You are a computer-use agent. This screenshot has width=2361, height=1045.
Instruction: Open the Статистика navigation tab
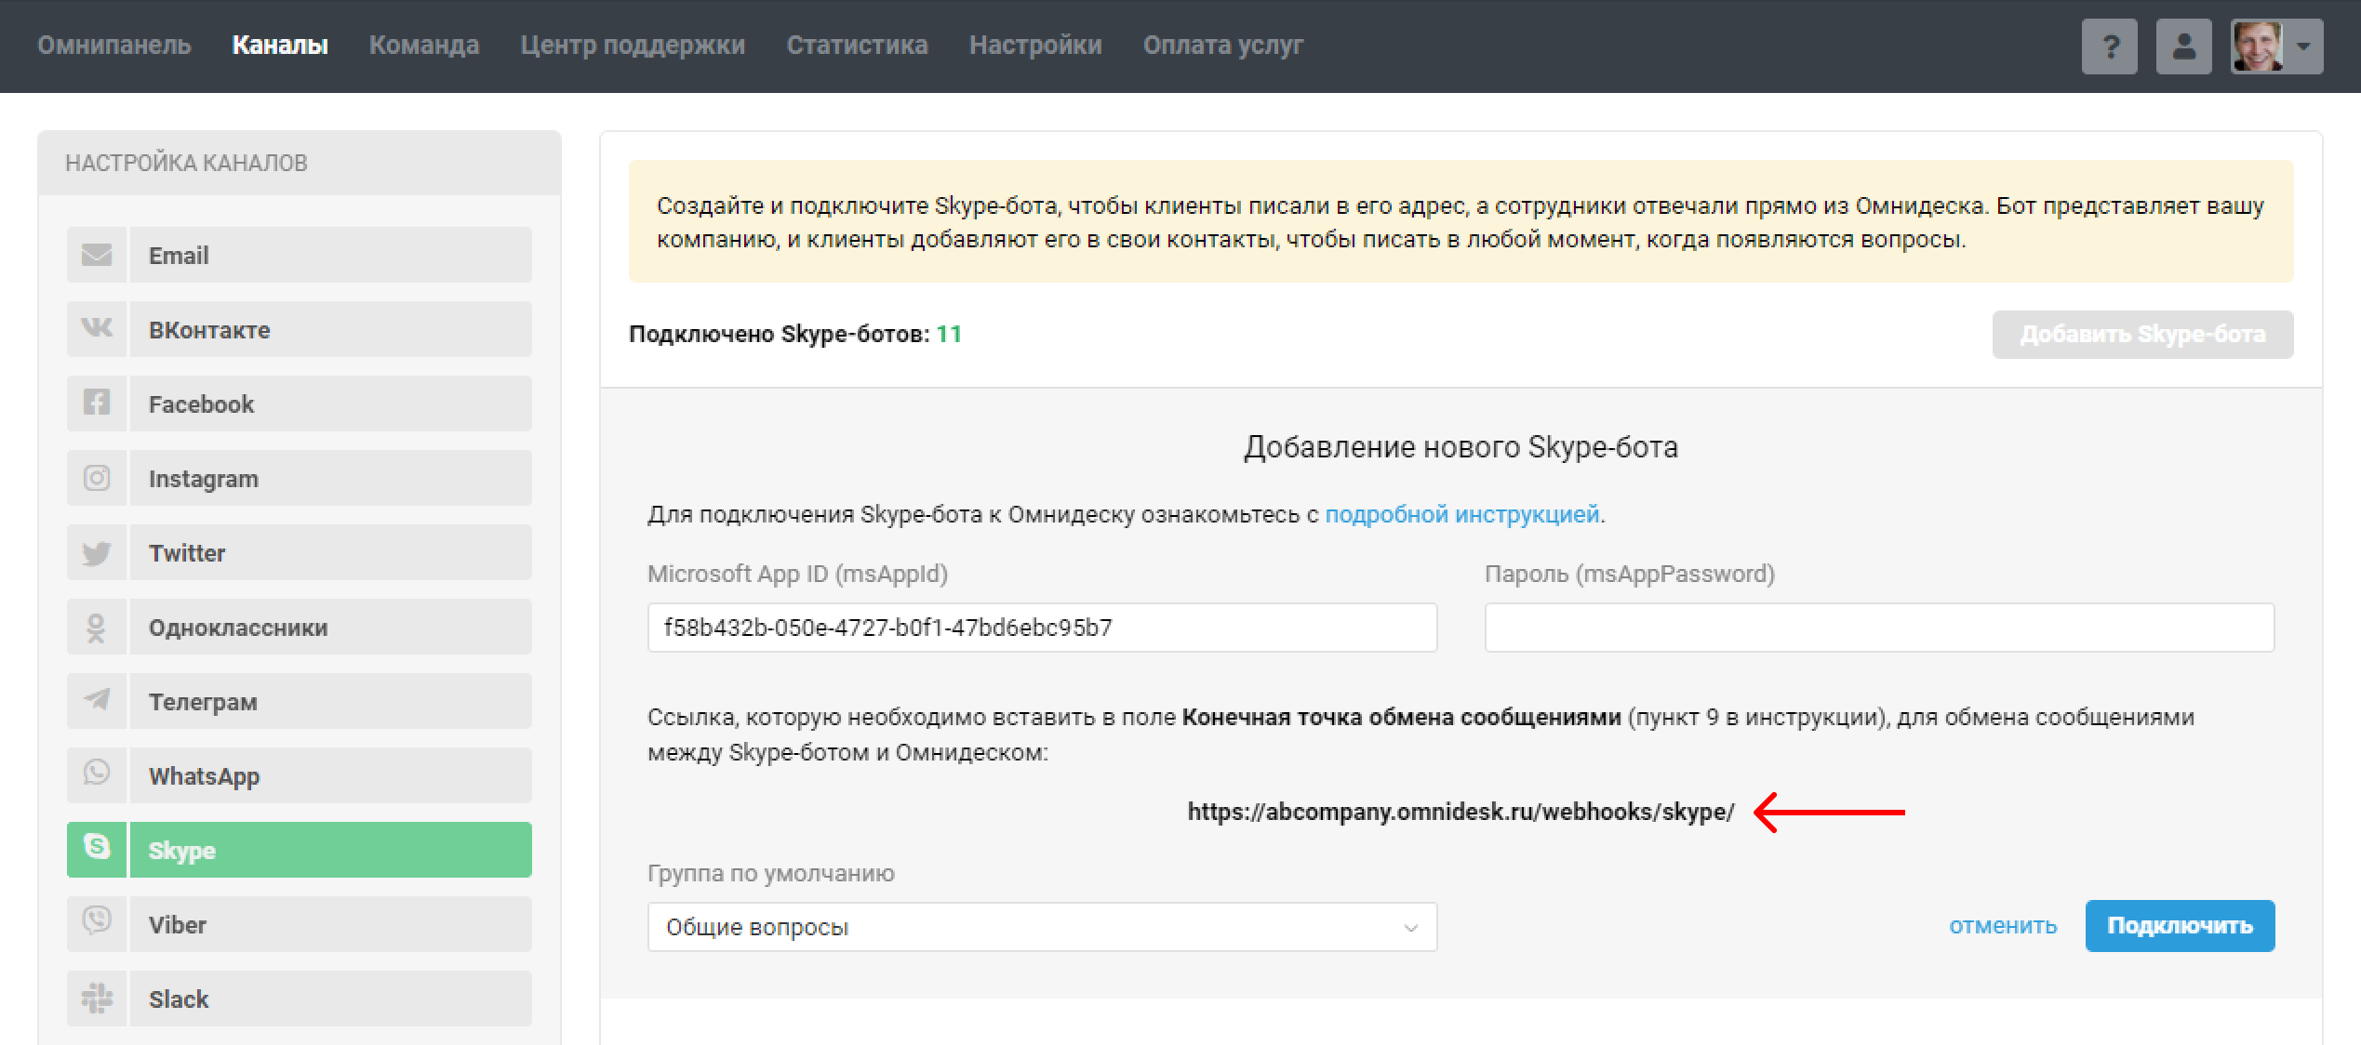(x=857, y=45)
